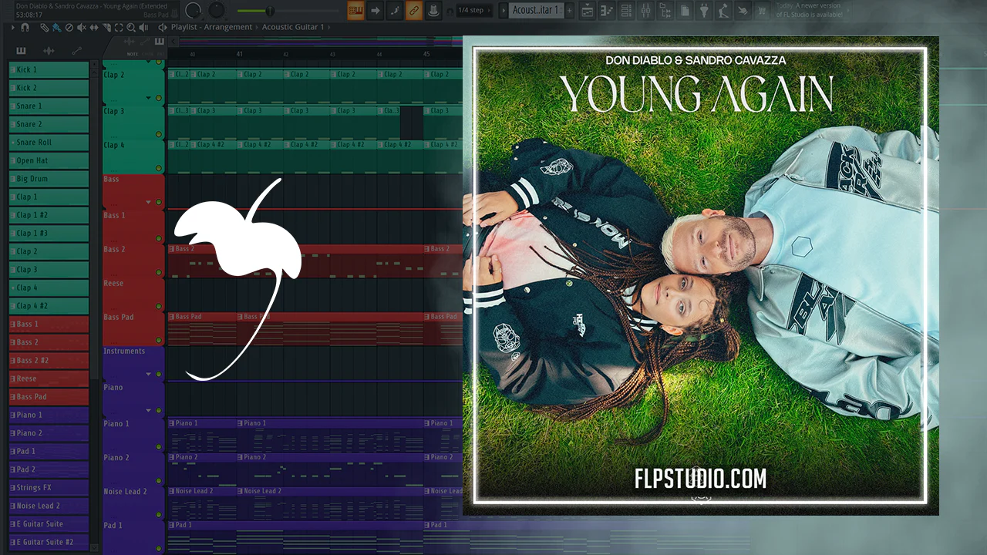The image size is (987, 555).
Task: Open the Piano roll view icon
Action: (x=607, y=10)
